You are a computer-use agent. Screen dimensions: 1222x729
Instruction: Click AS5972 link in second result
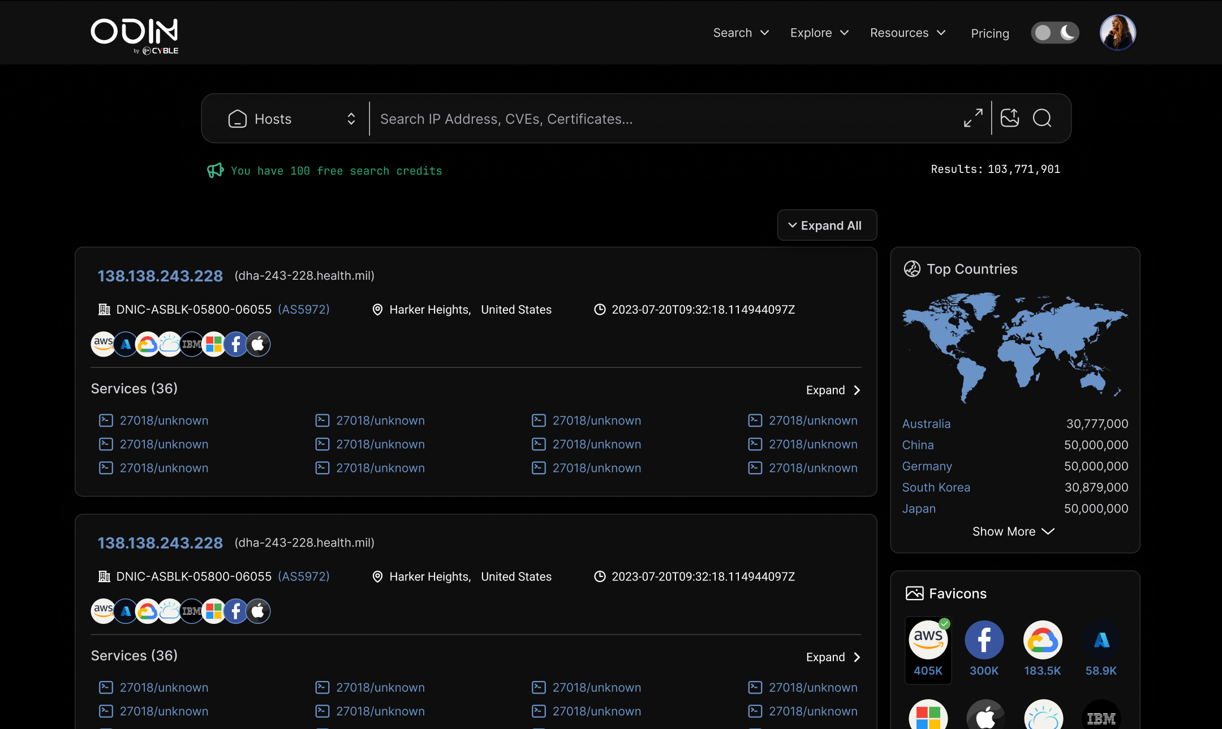304,576
